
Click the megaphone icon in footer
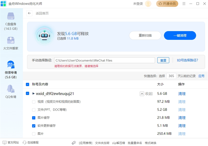point(74,143)
